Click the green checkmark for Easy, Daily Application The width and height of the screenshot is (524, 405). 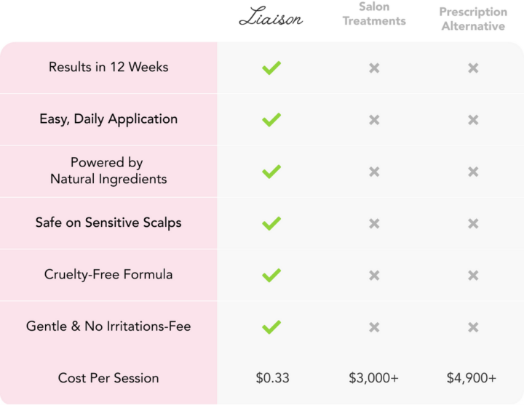(271, 119)
